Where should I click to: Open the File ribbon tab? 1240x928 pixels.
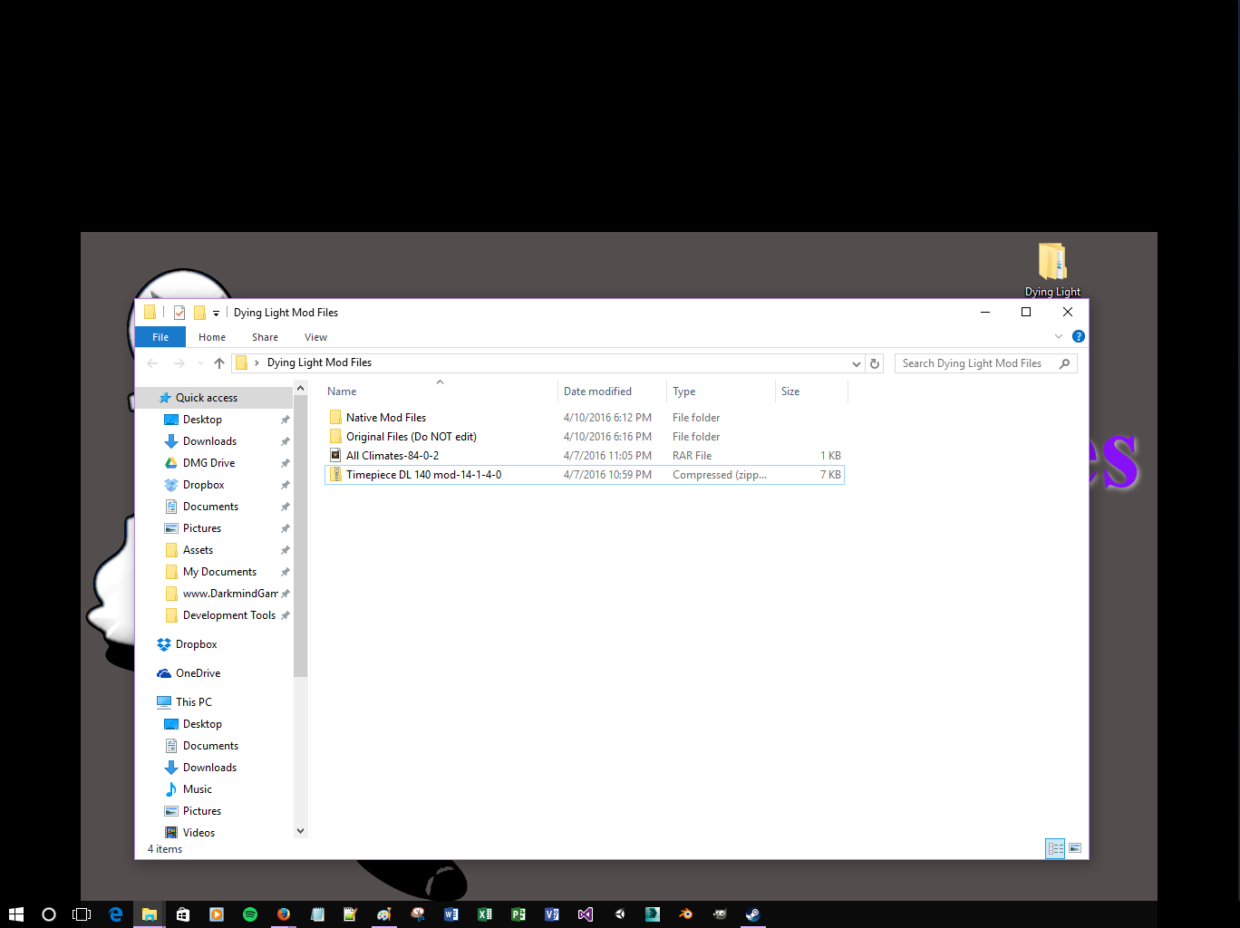[x=160, y=337]
